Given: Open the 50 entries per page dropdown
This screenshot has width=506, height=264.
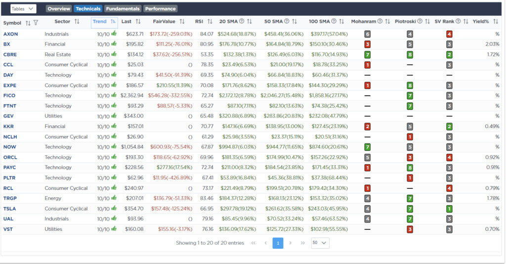Looking at the screenshot, I should point(320,243).
